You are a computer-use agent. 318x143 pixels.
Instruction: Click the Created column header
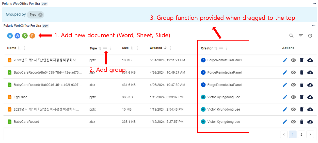156,48
